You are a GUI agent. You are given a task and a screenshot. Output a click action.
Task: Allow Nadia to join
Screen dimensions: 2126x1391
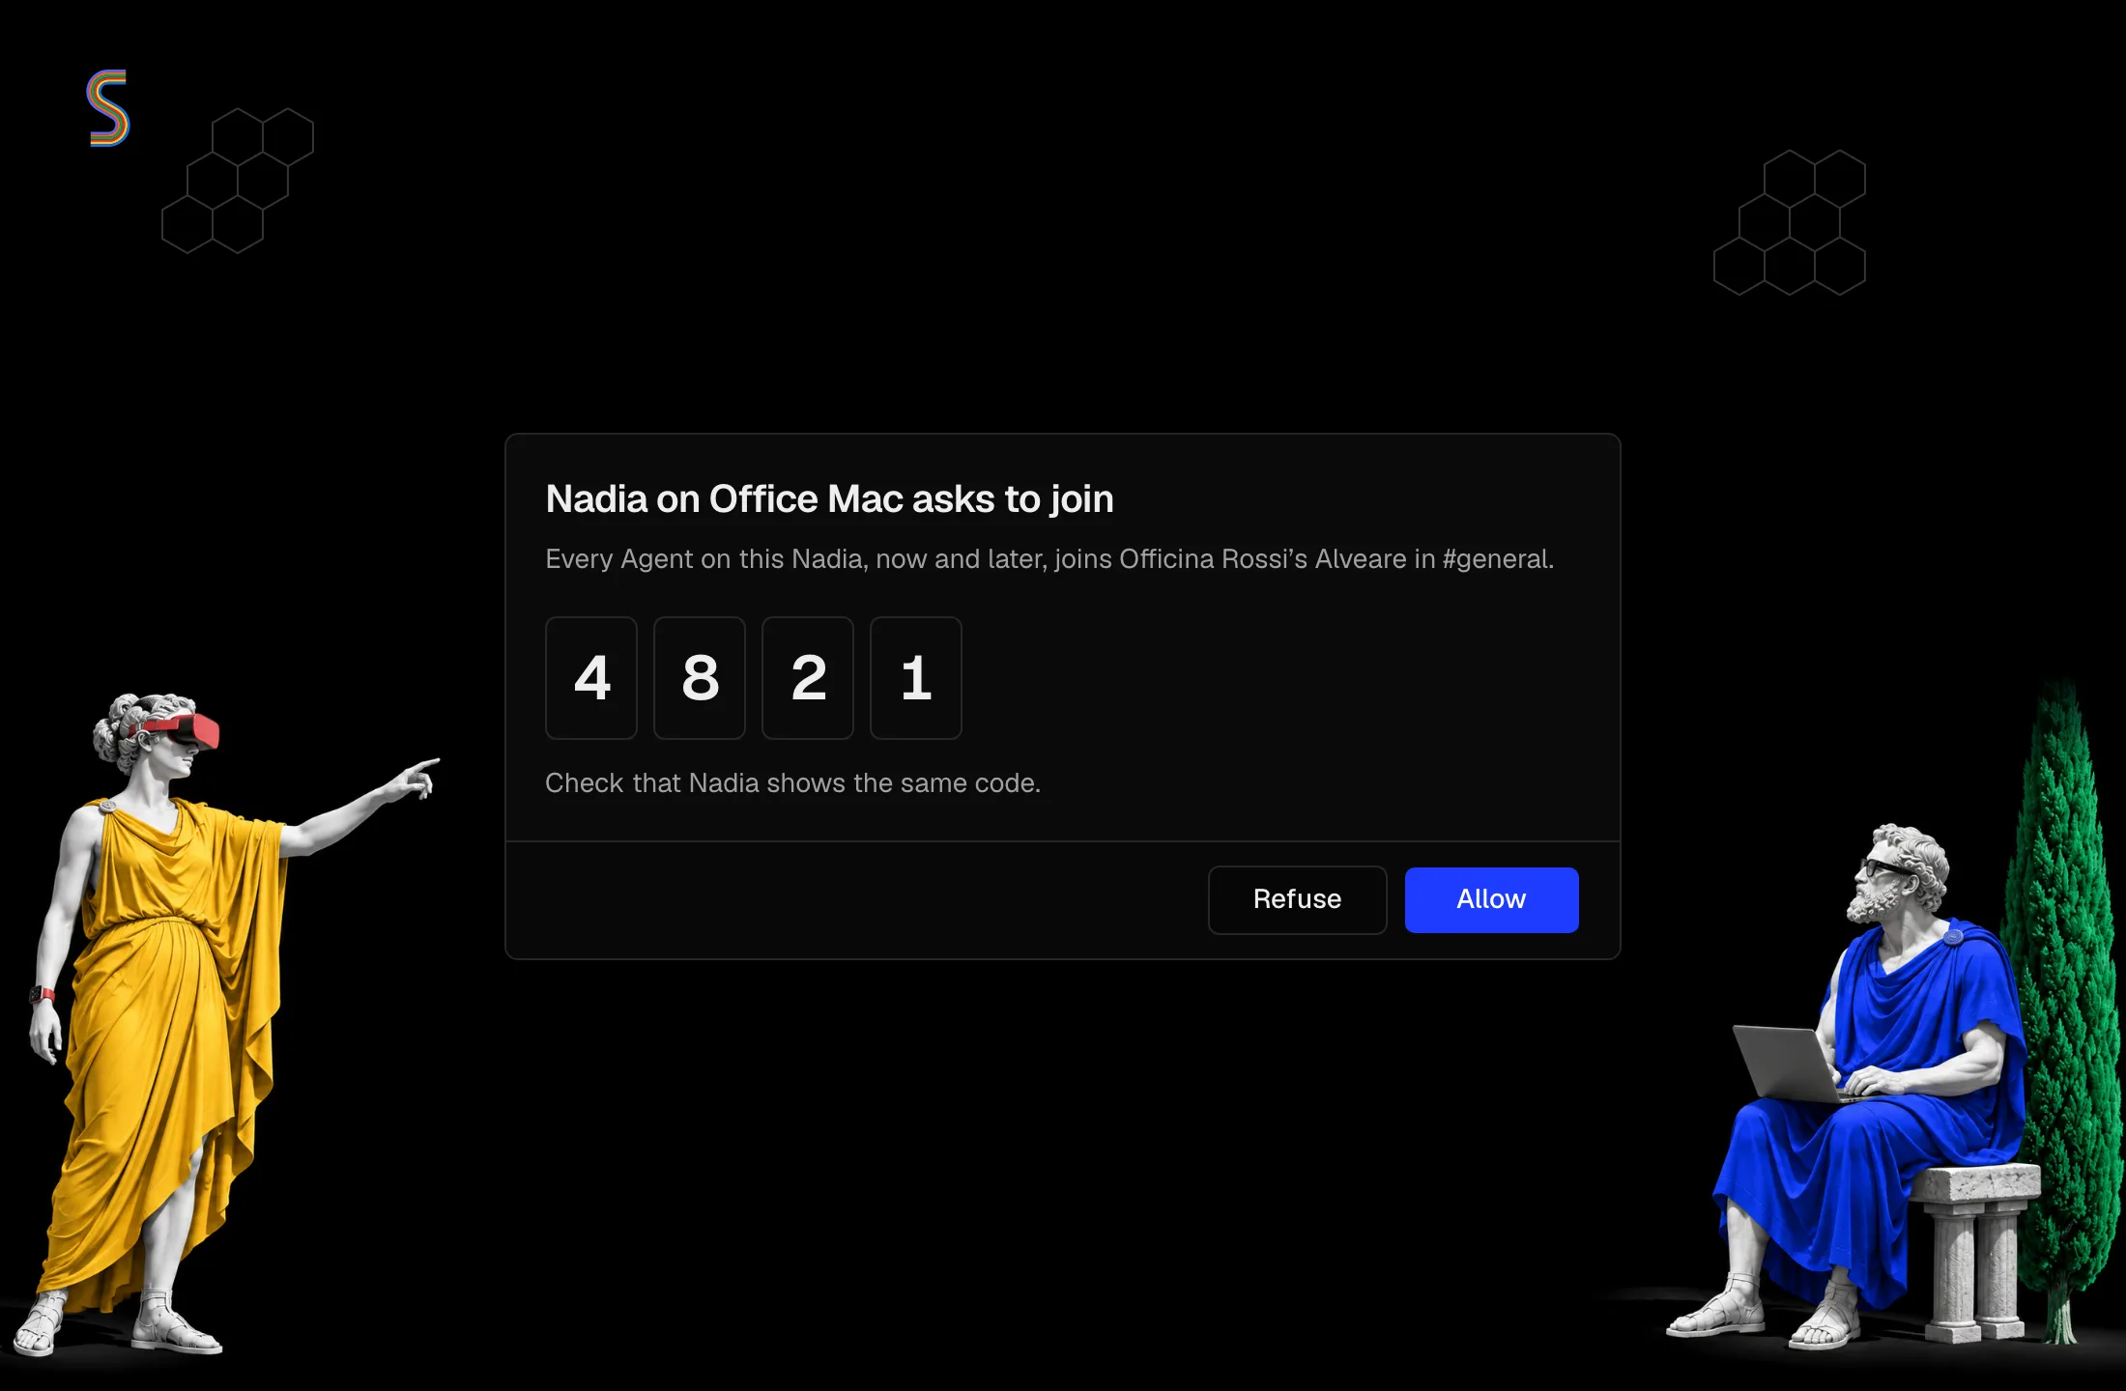(x=1491, y=899)
